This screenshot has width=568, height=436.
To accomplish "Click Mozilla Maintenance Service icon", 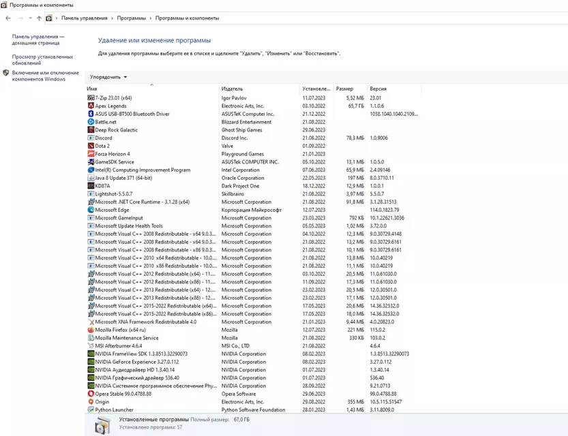I will (x=91, y=338).
